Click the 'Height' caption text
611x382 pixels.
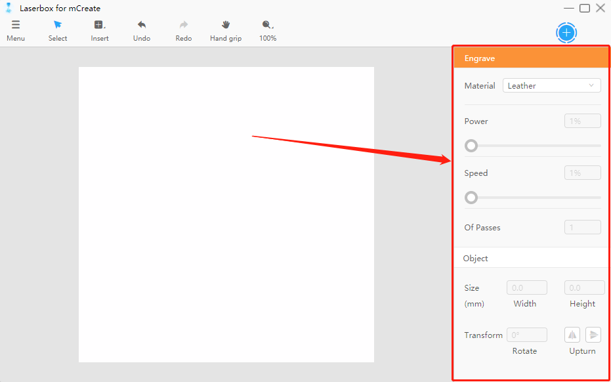click(x=583, y=304)
